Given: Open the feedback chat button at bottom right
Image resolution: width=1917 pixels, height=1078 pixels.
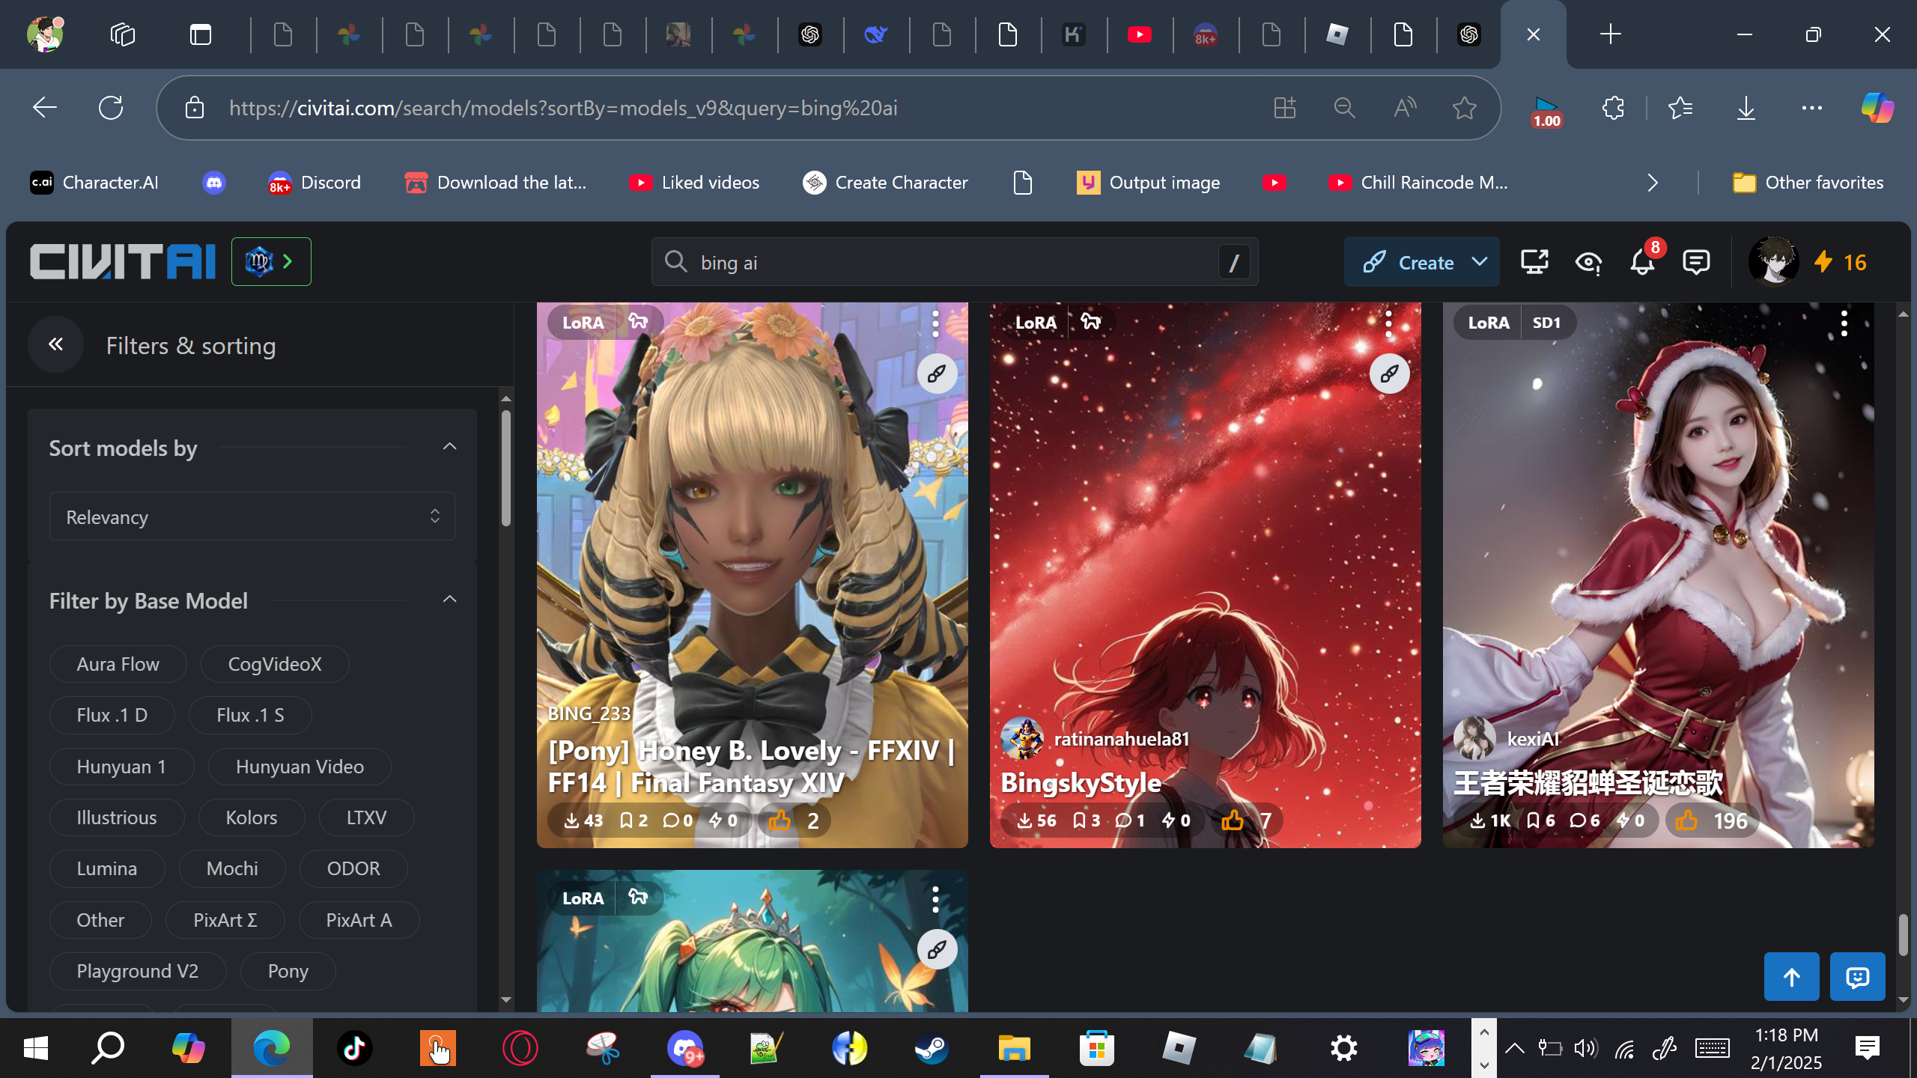Looking at the screenshot, I should pos(1857,977).
